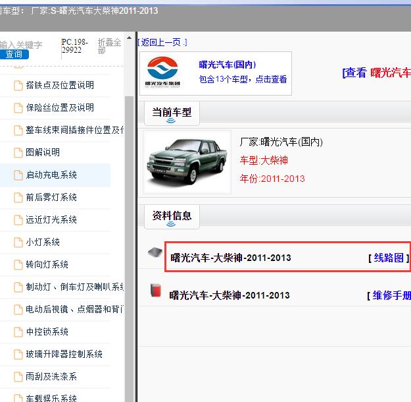
Task: Click the sidebar vertical scrollbar thumb
Action: click(x=129, y=249)
